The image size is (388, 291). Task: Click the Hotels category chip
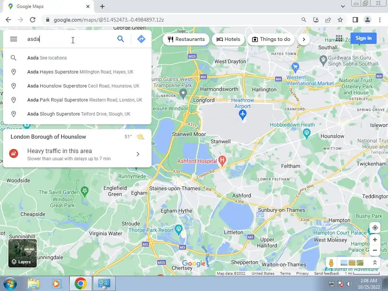point(228,39)
